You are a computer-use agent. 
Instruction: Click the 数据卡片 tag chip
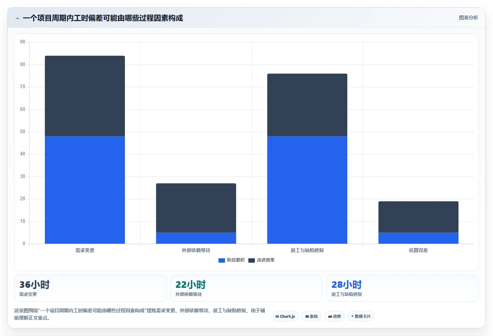point(361,316)
